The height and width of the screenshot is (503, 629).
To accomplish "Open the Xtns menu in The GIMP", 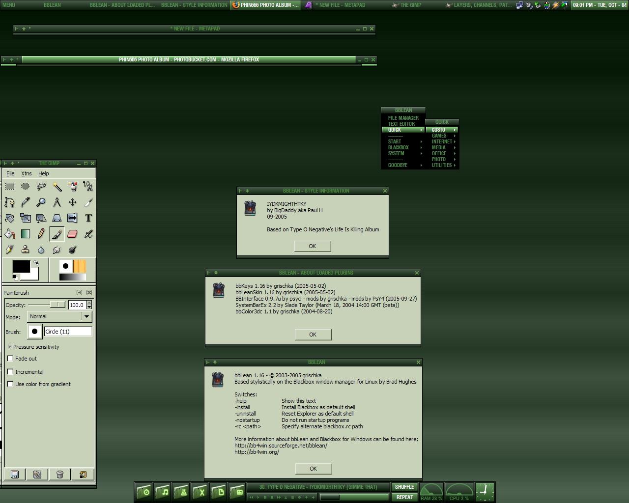I will coord(27,173).
